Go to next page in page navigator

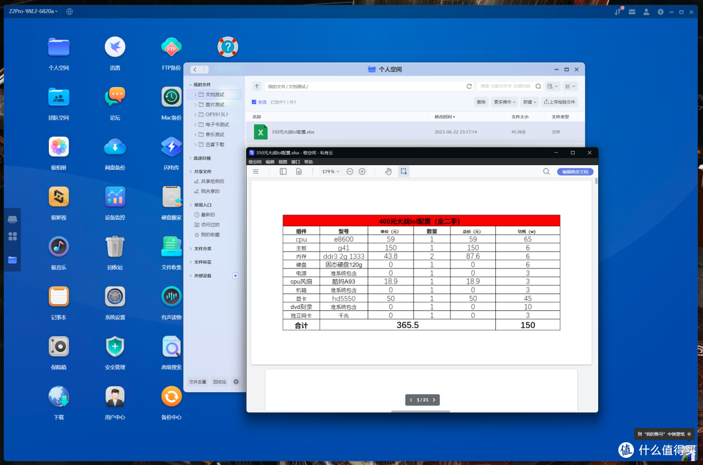434,400
